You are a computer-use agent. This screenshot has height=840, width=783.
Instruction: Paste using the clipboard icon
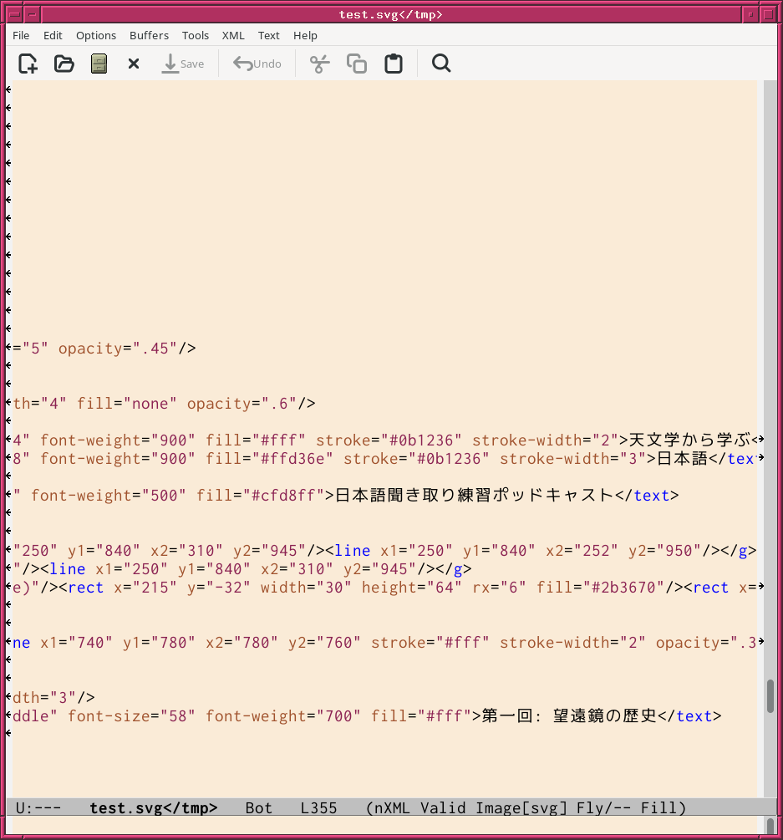tap(394, 64)
